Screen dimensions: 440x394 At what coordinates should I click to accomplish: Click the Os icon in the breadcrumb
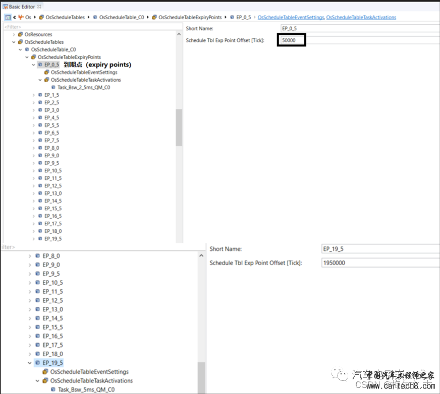click(20, 17)
